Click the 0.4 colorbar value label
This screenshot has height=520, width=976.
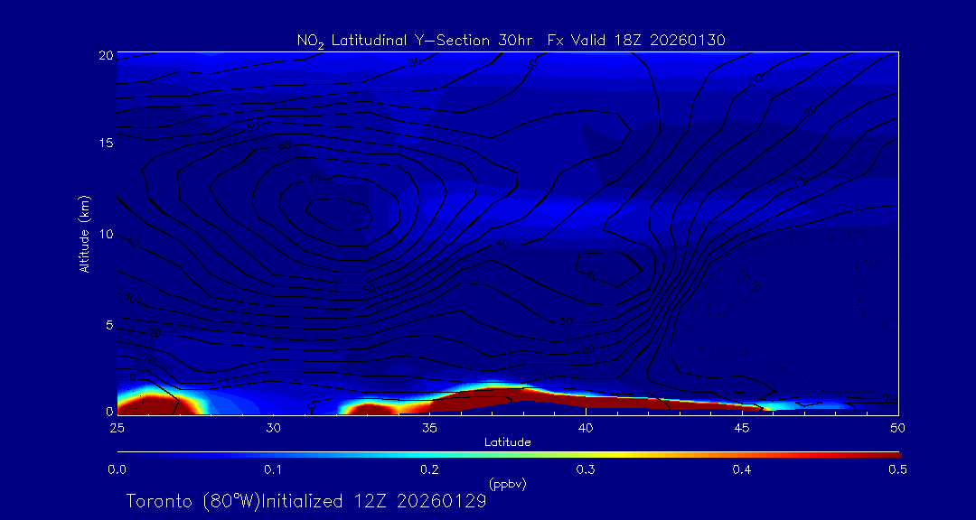click(x=740, y=470)
